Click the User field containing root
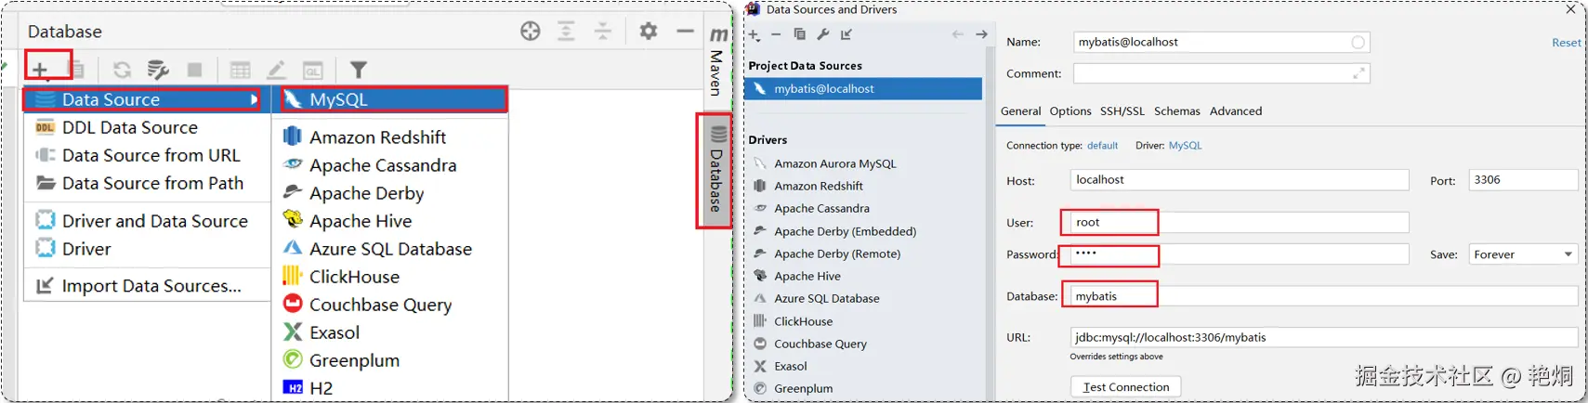This screenshot has height=403, width=1588. coord(1240,223)
